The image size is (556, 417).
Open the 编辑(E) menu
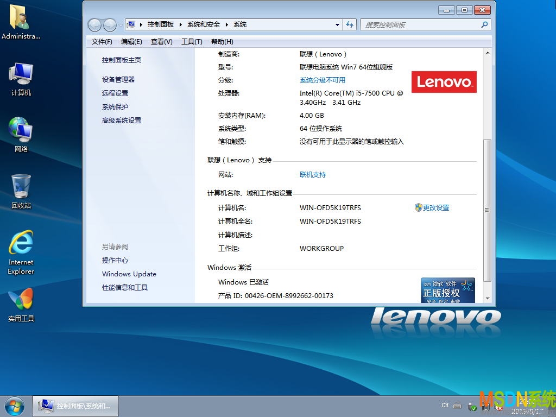click(x=131, y=42)
